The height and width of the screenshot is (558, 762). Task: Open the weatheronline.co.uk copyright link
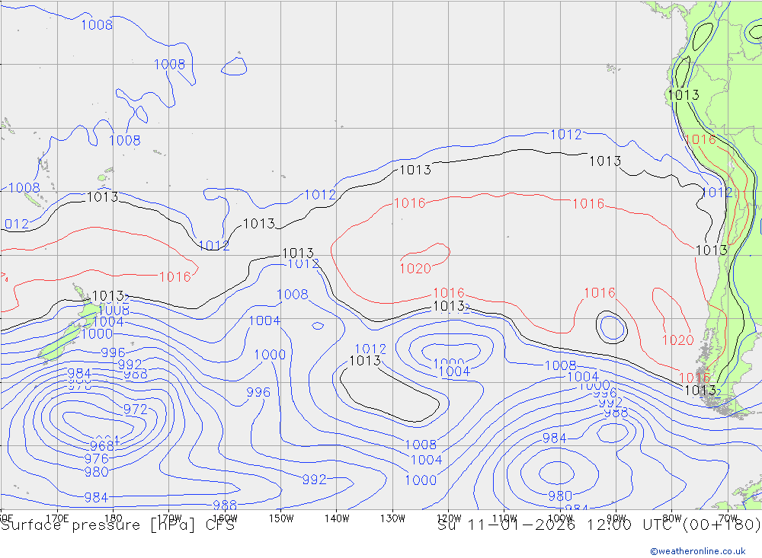[697, 550]
